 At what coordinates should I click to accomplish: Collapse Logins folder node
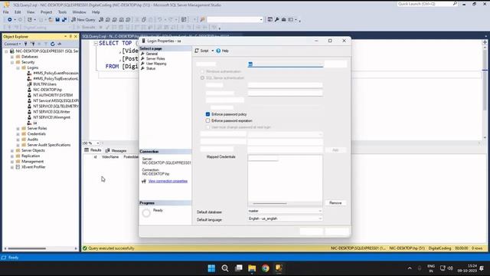(18, 67)
